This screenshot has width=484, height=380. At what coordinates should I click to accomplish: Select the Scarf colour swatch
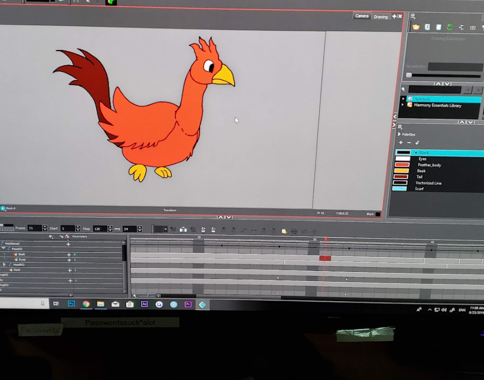tap(399, 189)
